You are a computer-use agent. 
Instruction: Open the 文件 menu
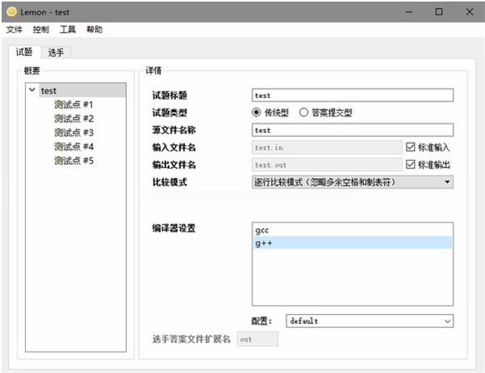tap(15, 30)
